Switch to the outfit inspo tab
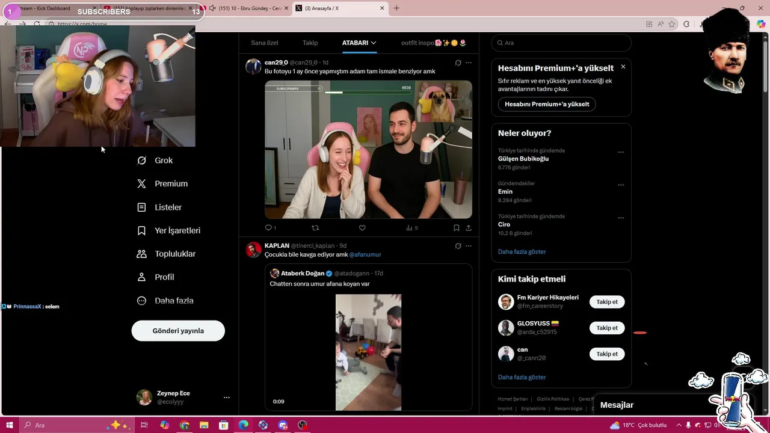770x433 pixels. click(434, 43)
